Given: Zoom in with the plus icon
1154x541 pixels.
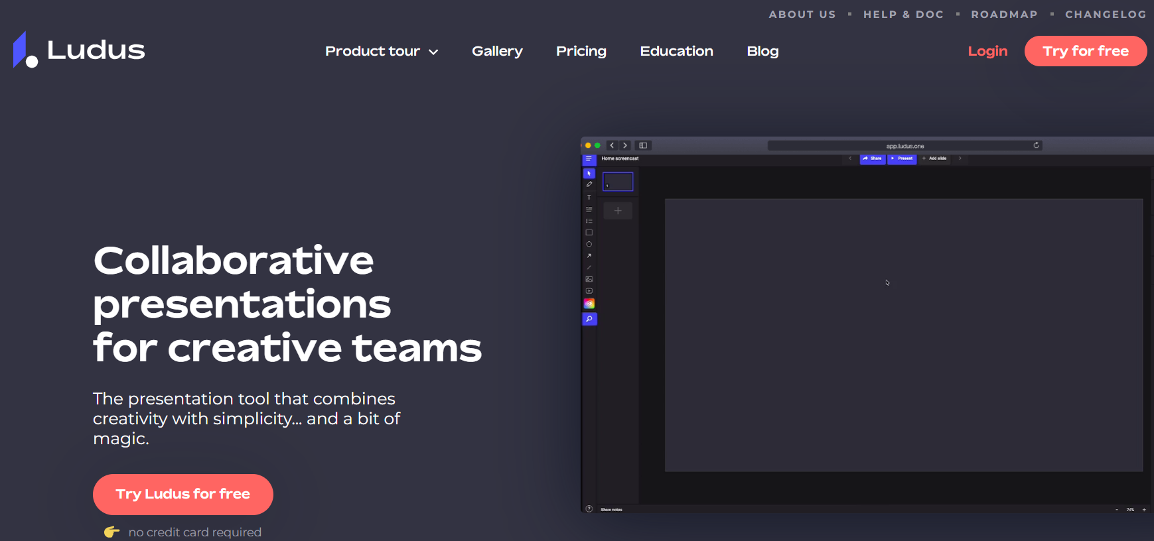Looking at the screenshot, I should click(x=1144, y=510).
